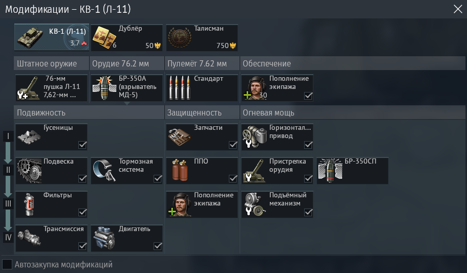The height and width of the screenshot is (273, 467).
Task: Toggle the Подвеска modification checkbox
Action: pos(82,178)
